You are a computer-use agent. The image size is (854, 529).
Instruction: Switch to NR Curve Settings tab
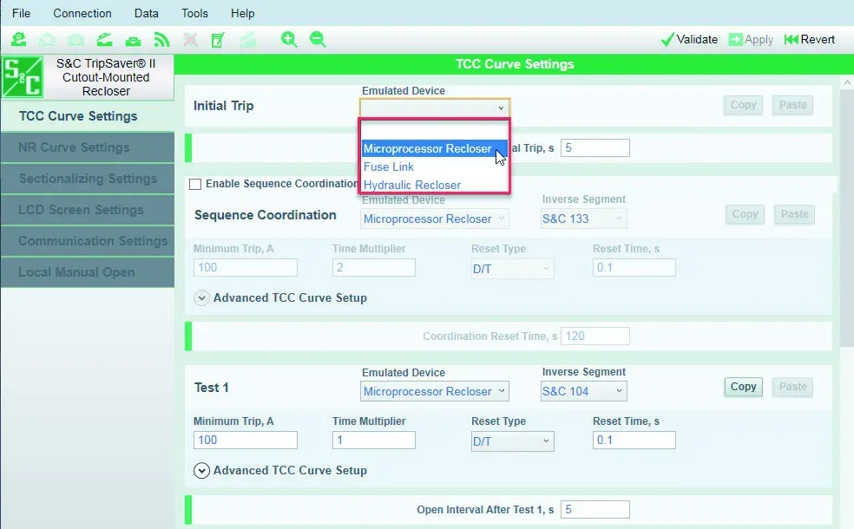click(88, 147)
